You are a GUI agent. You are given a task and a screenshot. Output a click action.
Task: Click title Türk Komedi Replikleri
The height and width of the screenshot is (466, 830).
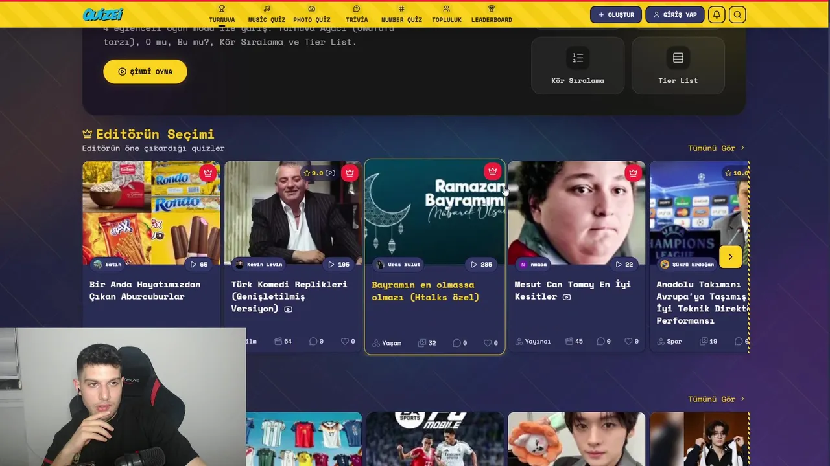(x=289, y=296)
